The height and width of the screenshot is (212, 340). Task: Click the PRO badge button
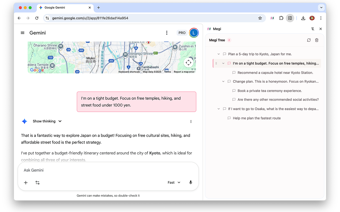(182, 33)
